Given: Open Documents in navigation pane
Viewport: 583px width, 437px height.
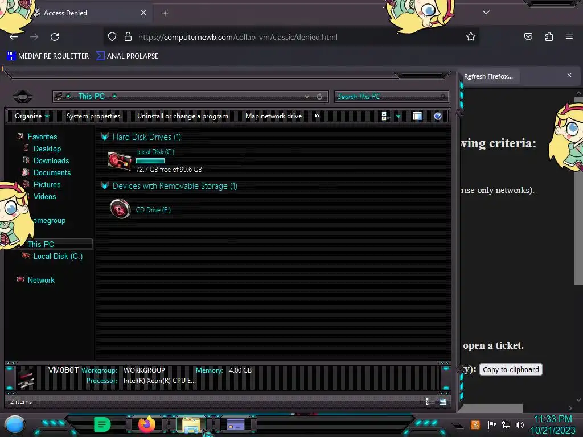Looking at the screenshot, I should (52, 172).
